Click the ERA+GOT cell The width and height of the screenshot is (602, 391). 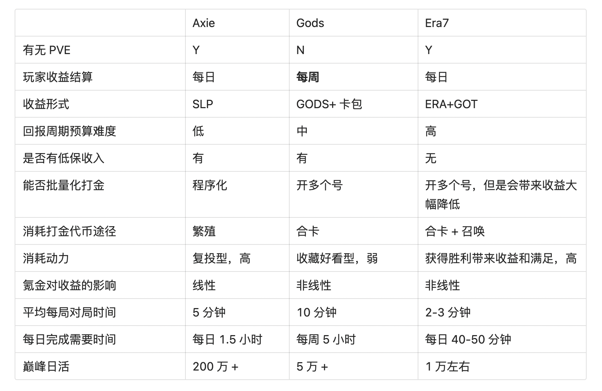[451, 104]
